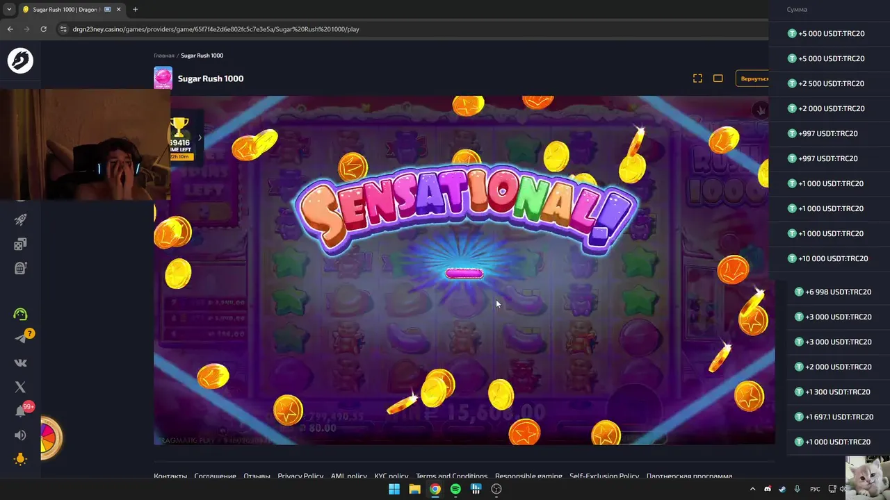Open Terms and Conditions footer link
This screenshot has width=890, height=500.
click(451, 476)
